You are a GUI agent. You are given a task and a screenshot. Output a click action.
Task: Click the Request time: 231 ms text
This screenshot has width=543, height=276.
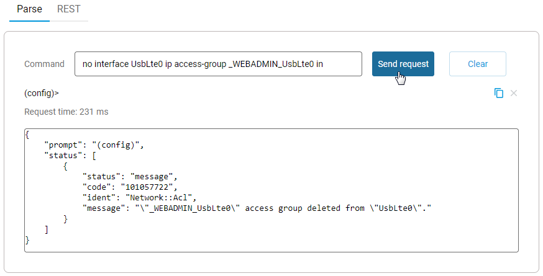point(66,112)
